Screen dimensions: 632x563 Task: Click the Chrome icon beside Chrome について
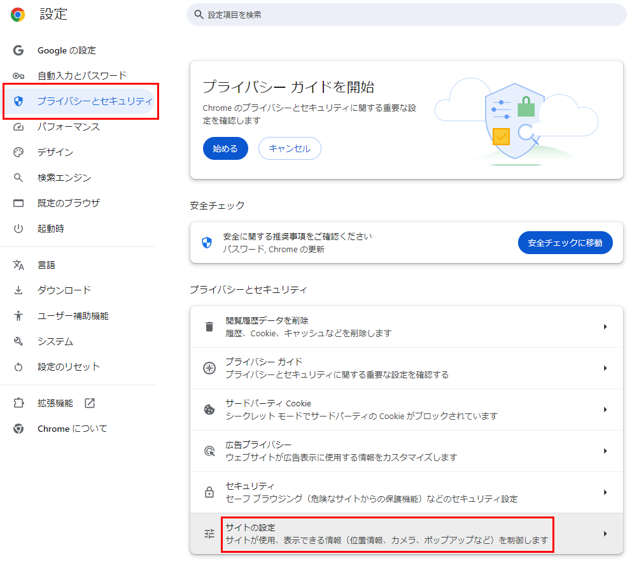coord(18,429)
